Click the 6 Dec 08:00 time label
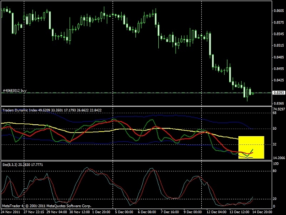 (x=147, y=212)
